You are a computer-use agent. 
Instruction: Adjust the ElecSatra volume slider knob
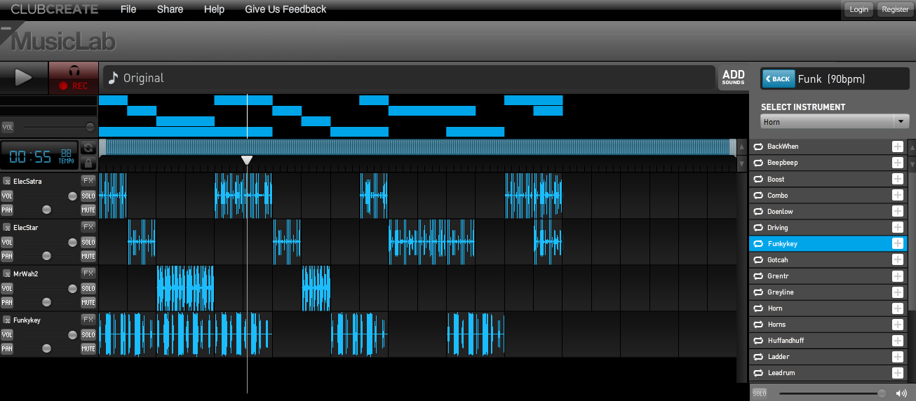(72, 196)
